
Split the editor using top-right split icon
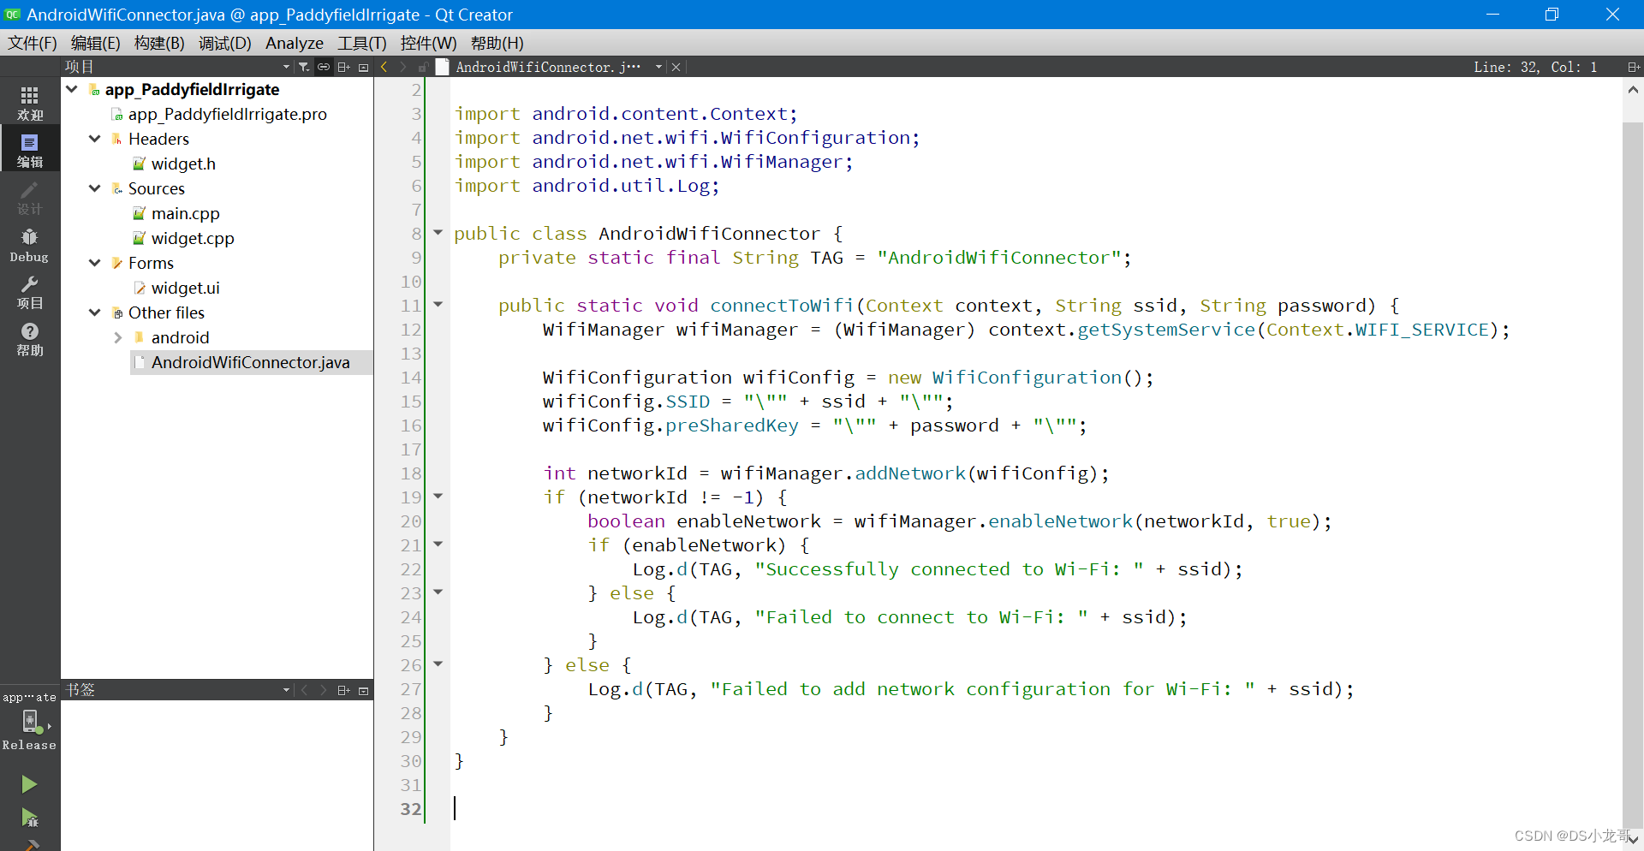(x=1633, y=67)
